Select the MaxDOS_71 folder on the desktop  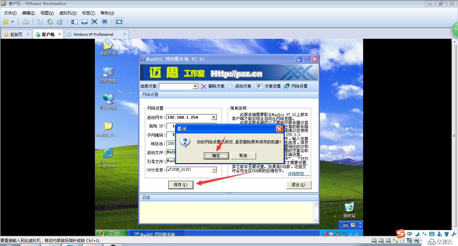pos(108,129)
